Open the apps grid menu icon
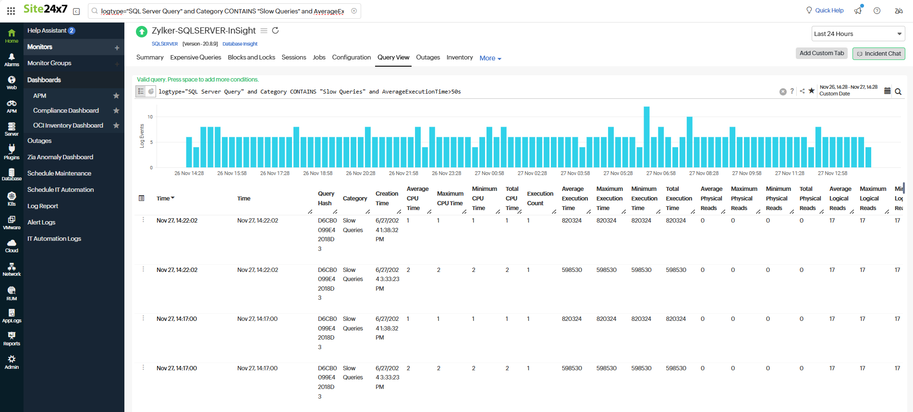This screenshot has width=913, height=412. (x=11, y=11)
